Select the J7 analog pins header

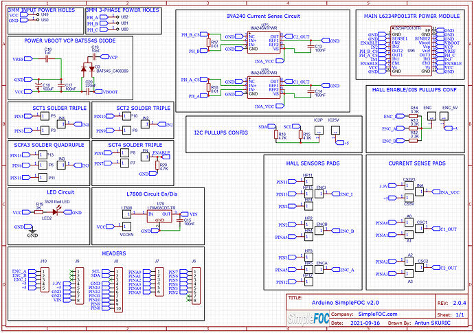[x=159, y=282]
